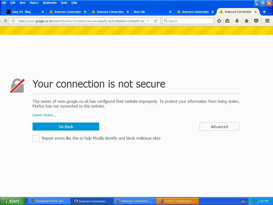Open the Downloads arrow icon
This screenshot has height=205, width=273.
click(237, 21)
